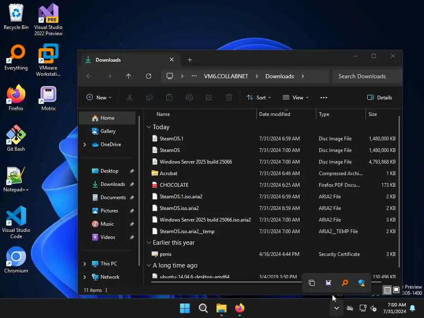The height and width of the screenshot is (318, 424).
Task: Refresh the Downloads folder view
Action: [x=149, y=76]
